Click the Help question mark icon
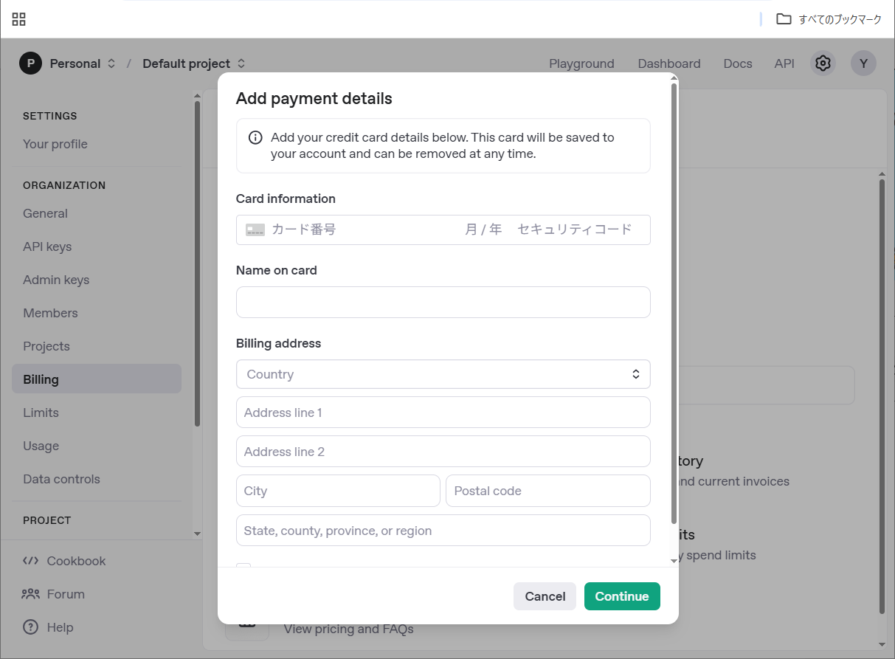This screenshot has height=659, width=895. point(30,627)
